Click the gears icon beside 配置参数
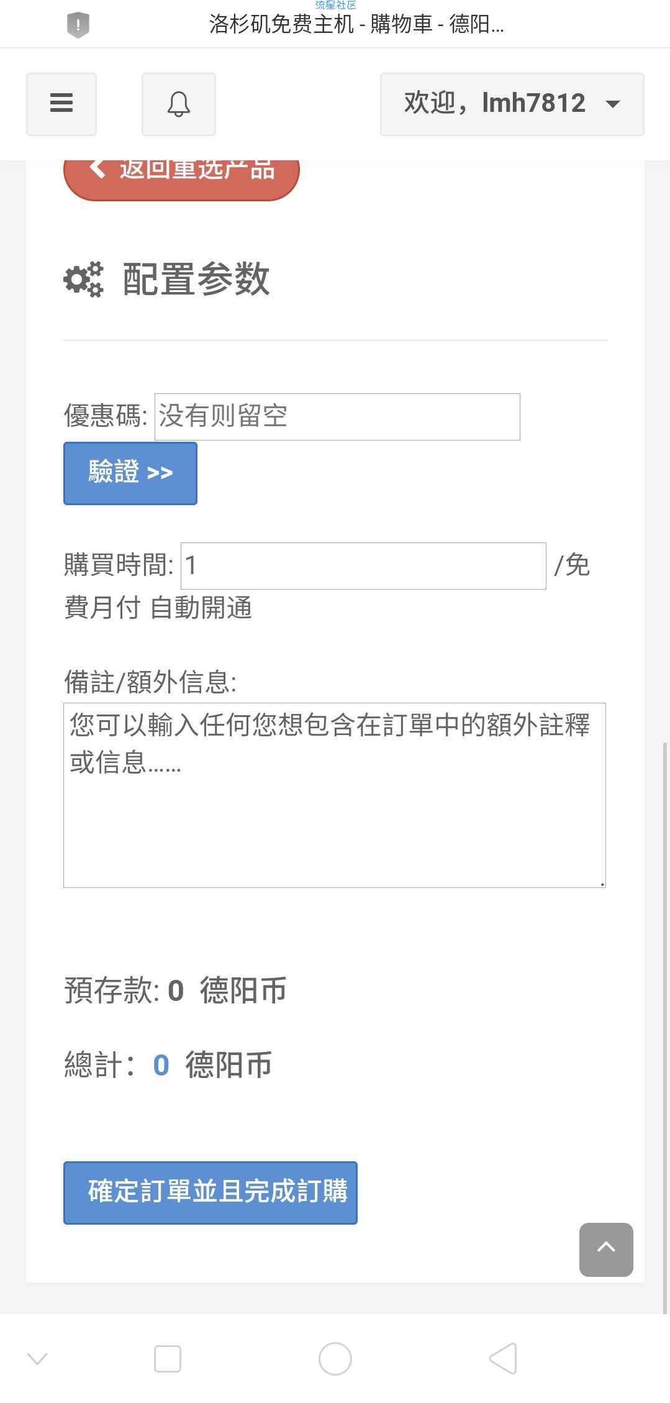 [x=84, y=279]
